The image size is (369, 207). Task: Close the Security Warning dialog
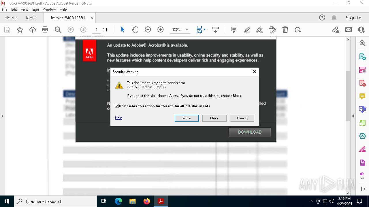coord(255,72)
